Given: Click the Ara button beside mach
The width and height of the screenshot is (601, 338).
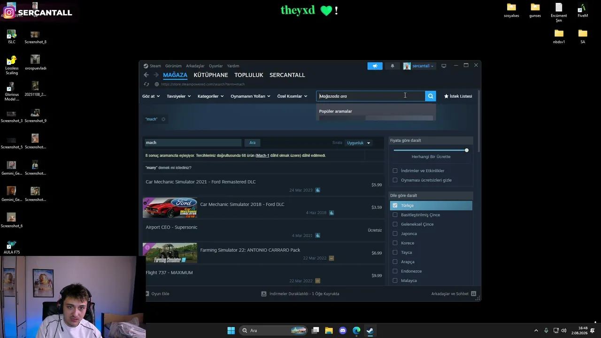Looking at the screenshot, I should (253, 143).
